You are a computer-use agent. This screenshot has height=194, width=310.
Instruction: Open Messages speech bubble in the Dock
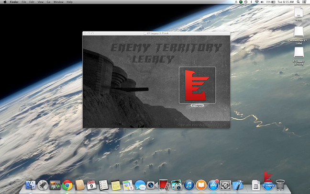(x=140, y=185)
